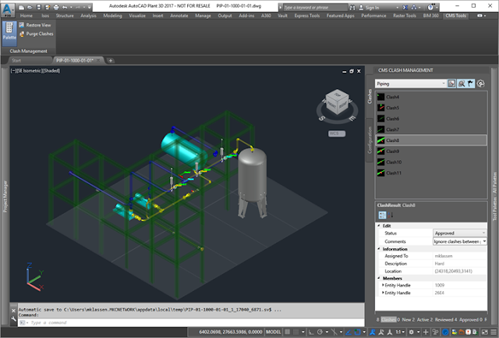499x338 pixels.
Task: Toggle the first icon right of Piping dropdown
Action: point(452,82)
